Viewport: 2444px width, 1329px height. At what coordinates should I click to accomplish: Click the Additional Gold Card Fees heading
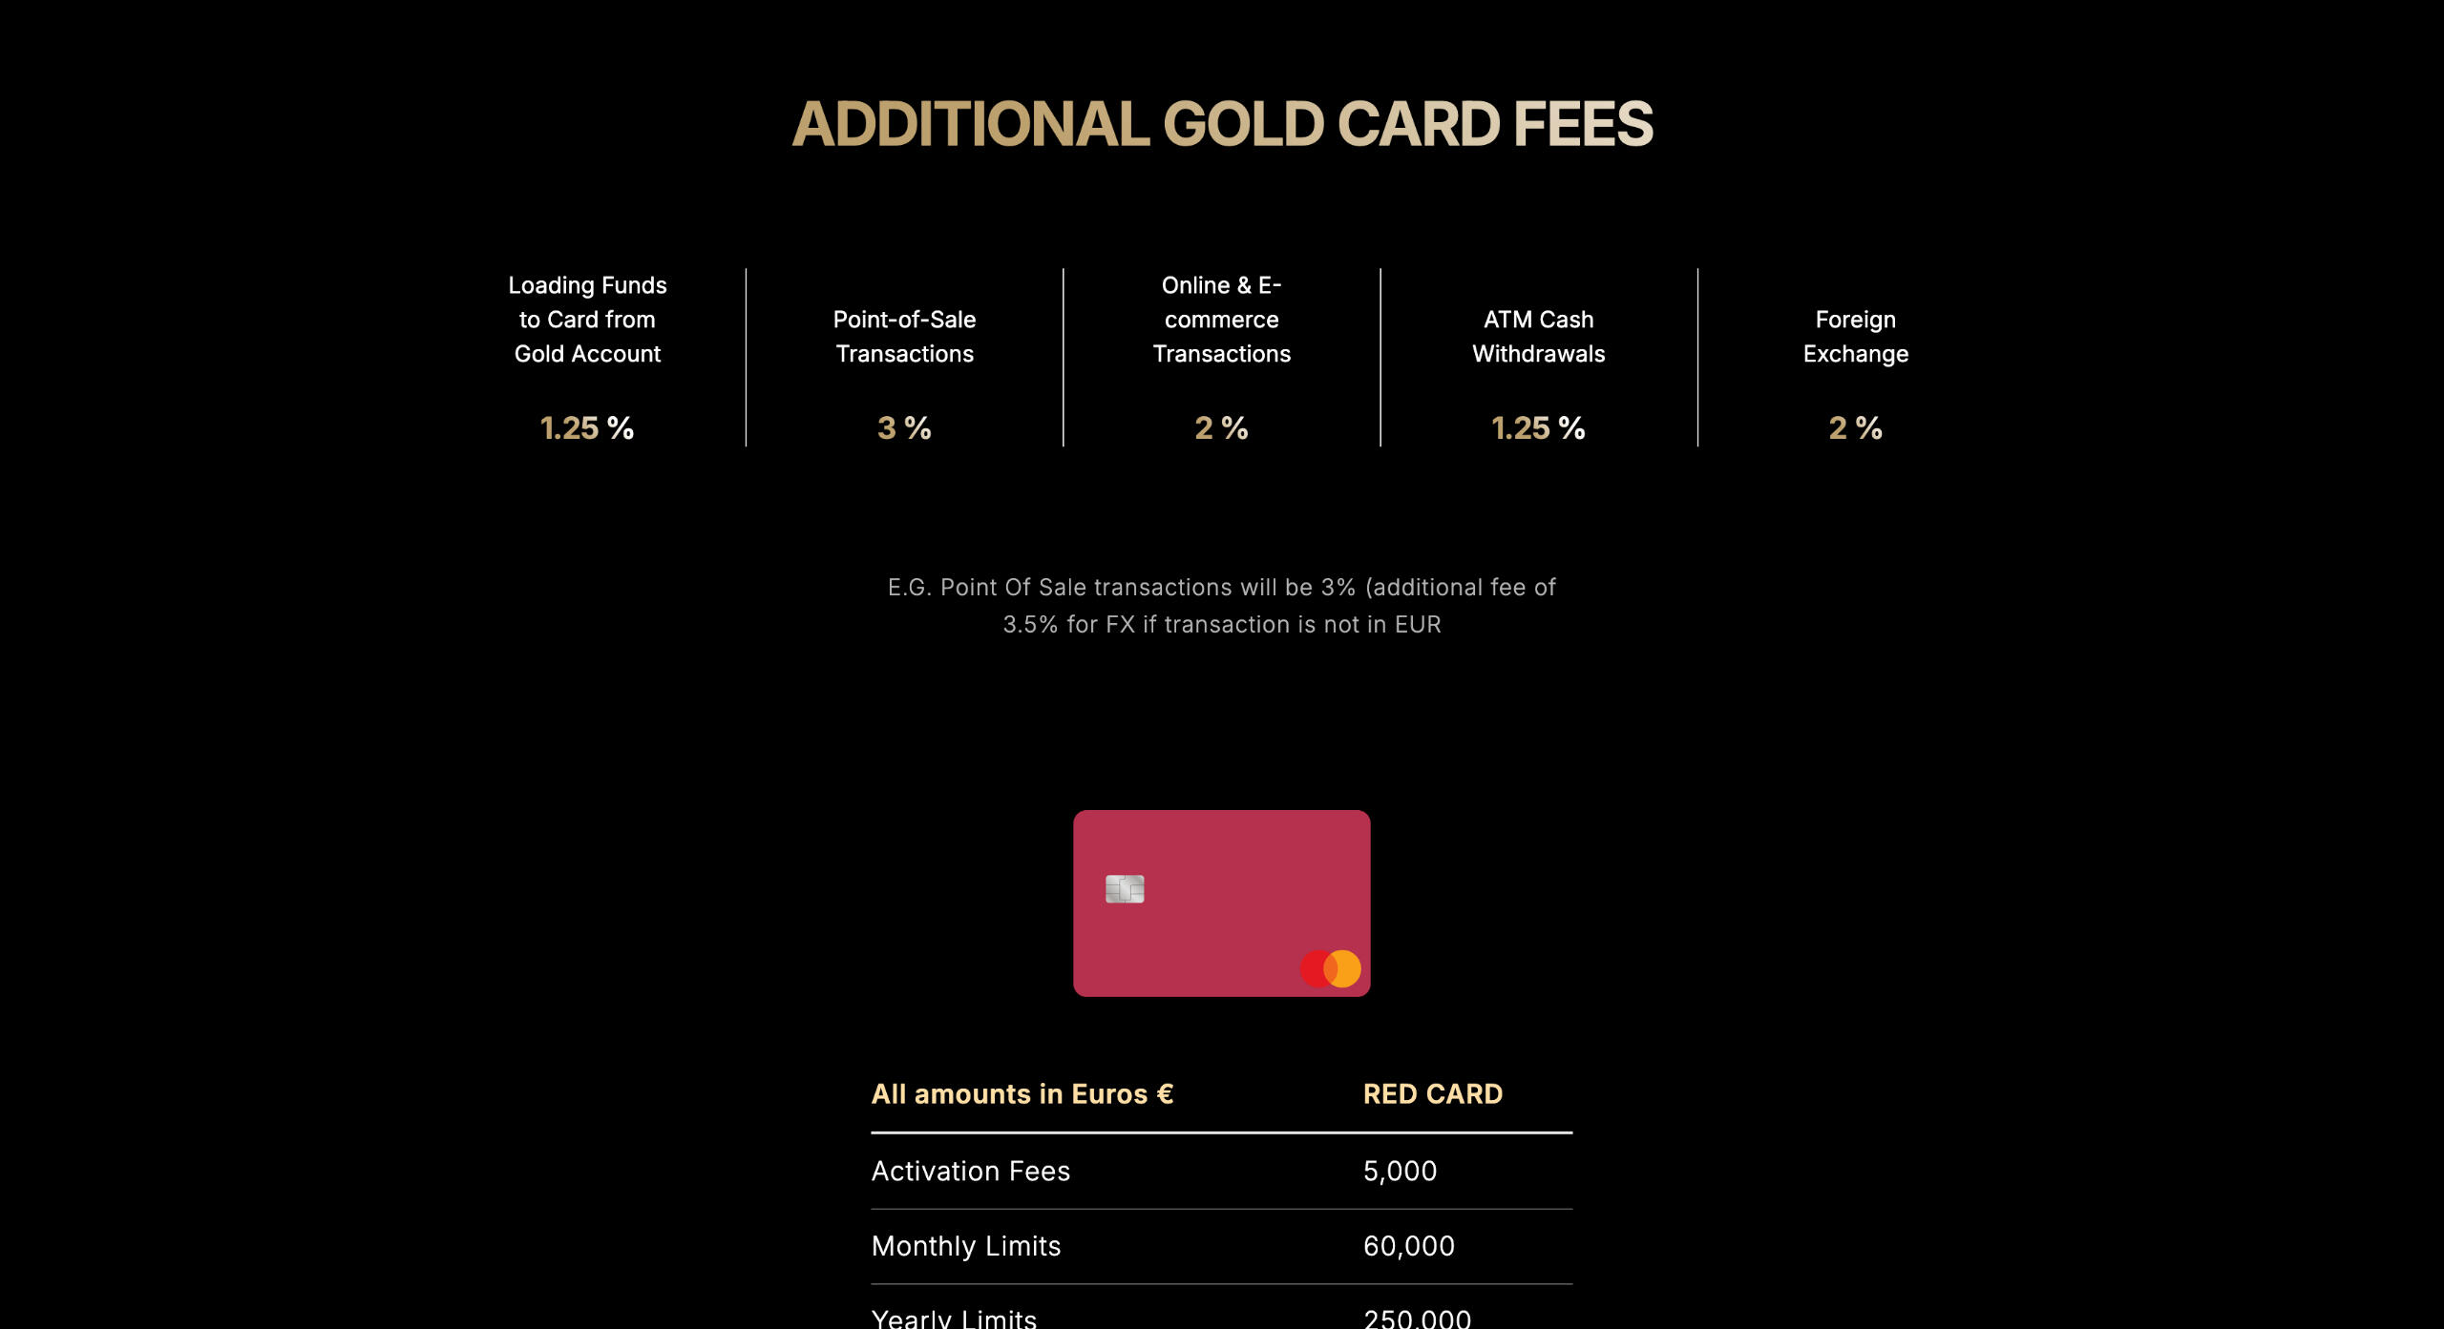coord(1222,124)
